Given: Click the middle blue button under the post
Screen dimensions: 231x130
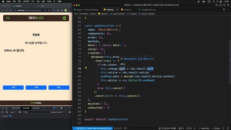Looking at the screenshot, I should tap(36, 87).
